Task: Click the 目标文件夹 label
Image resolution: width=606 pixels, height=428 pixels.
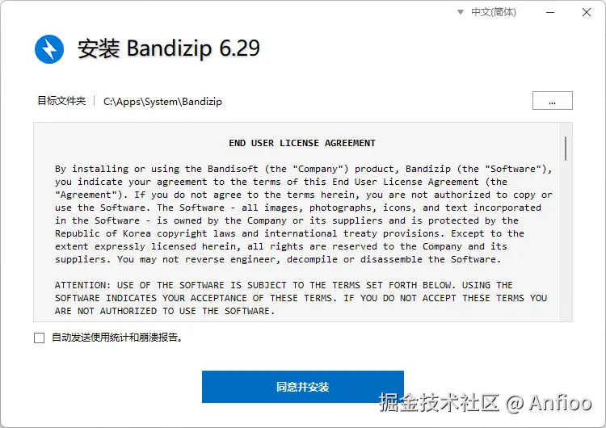Action: coord(61,101)
